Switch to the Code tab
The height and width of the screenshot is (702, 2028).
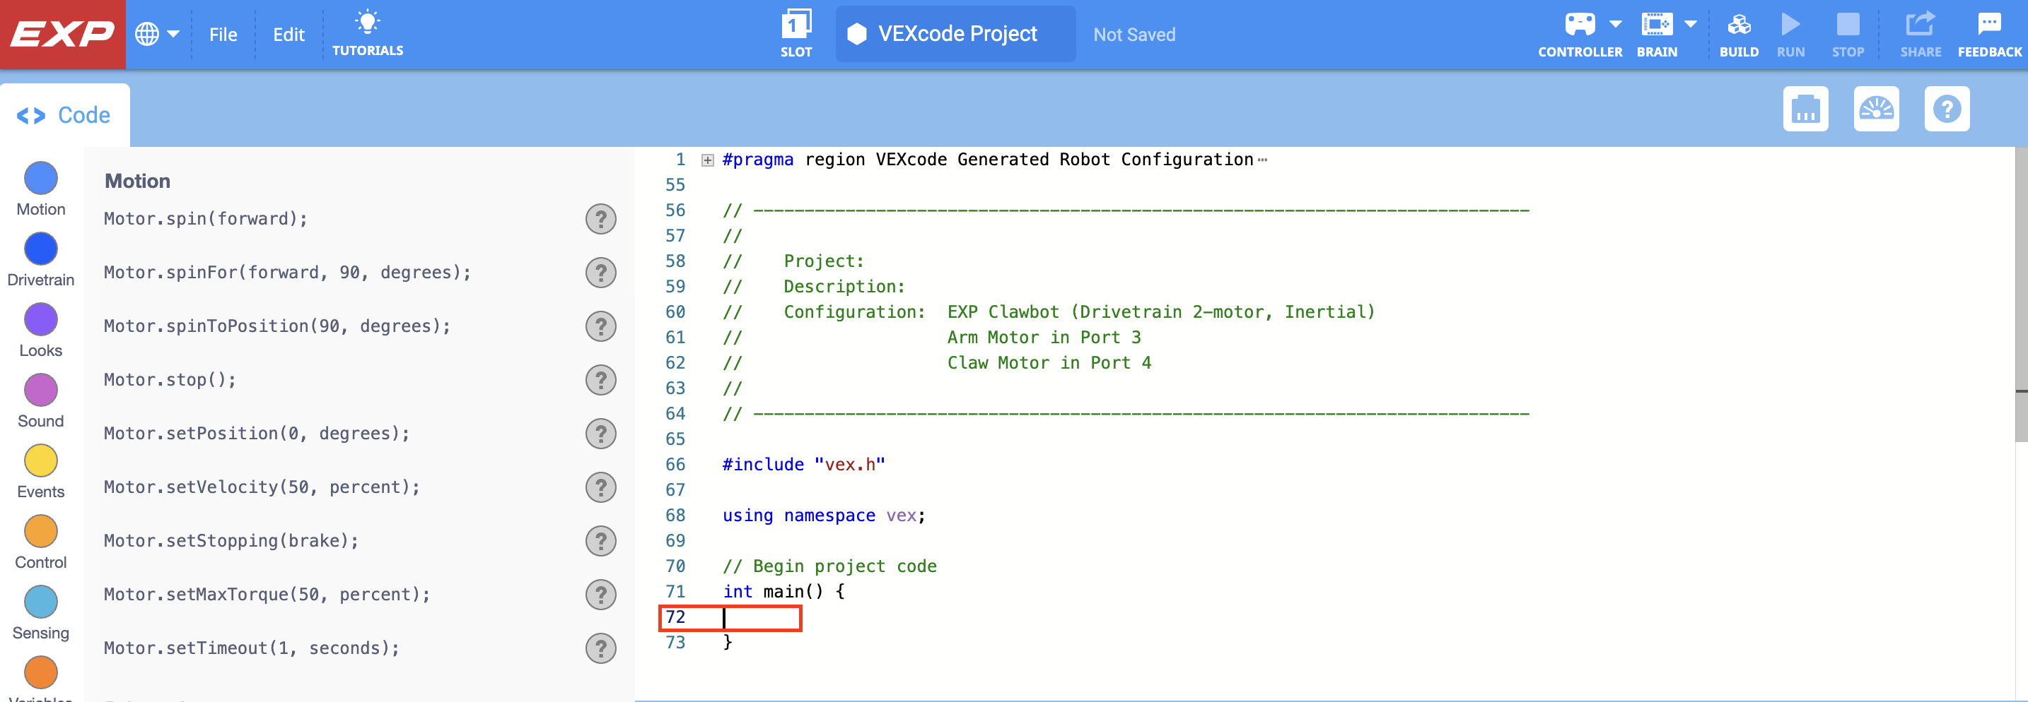[x=64, y=115]
